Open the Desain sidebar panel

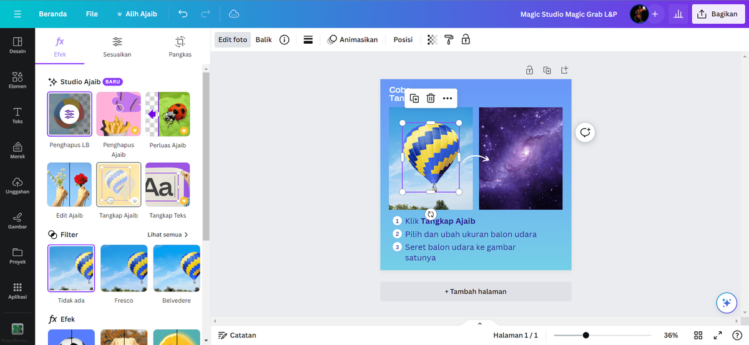click(17, 44)
